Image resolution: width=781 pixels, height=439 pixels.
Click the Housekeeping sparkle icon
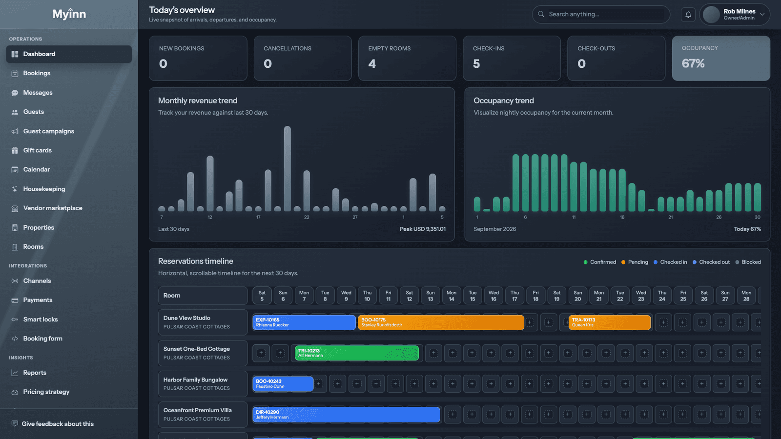point(15,189)
